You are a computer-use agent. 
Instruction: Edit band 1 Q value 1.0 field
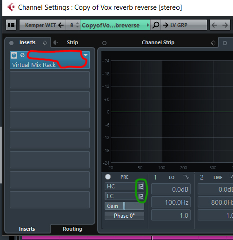point(171,215)
